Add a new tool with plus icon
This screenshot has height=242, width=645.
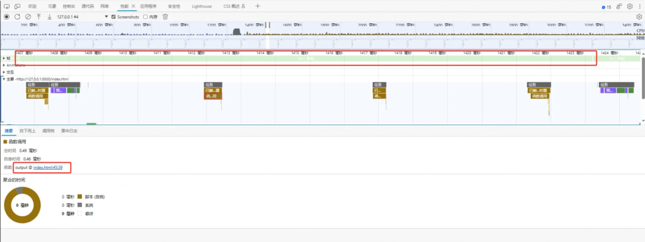coord(257,7)
